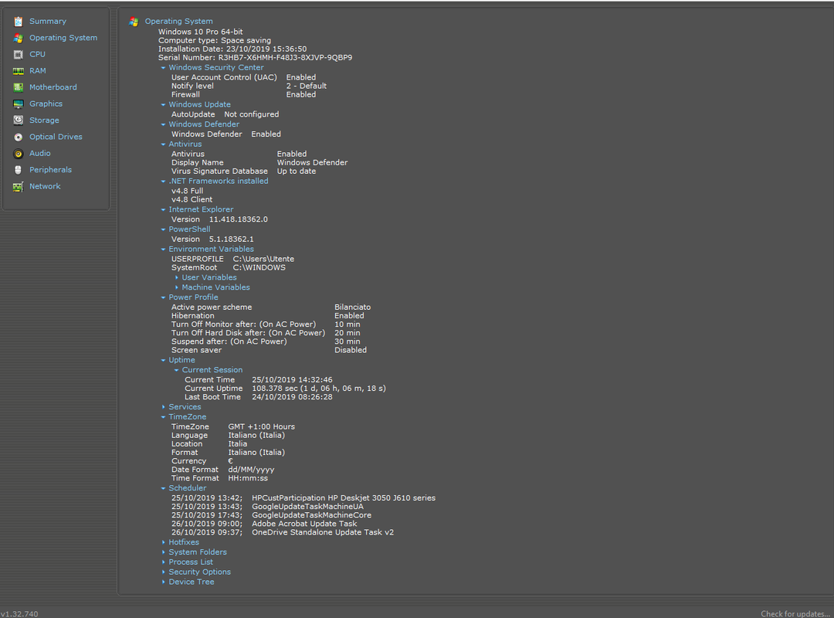Expand the User Variables node

point(177,278)
